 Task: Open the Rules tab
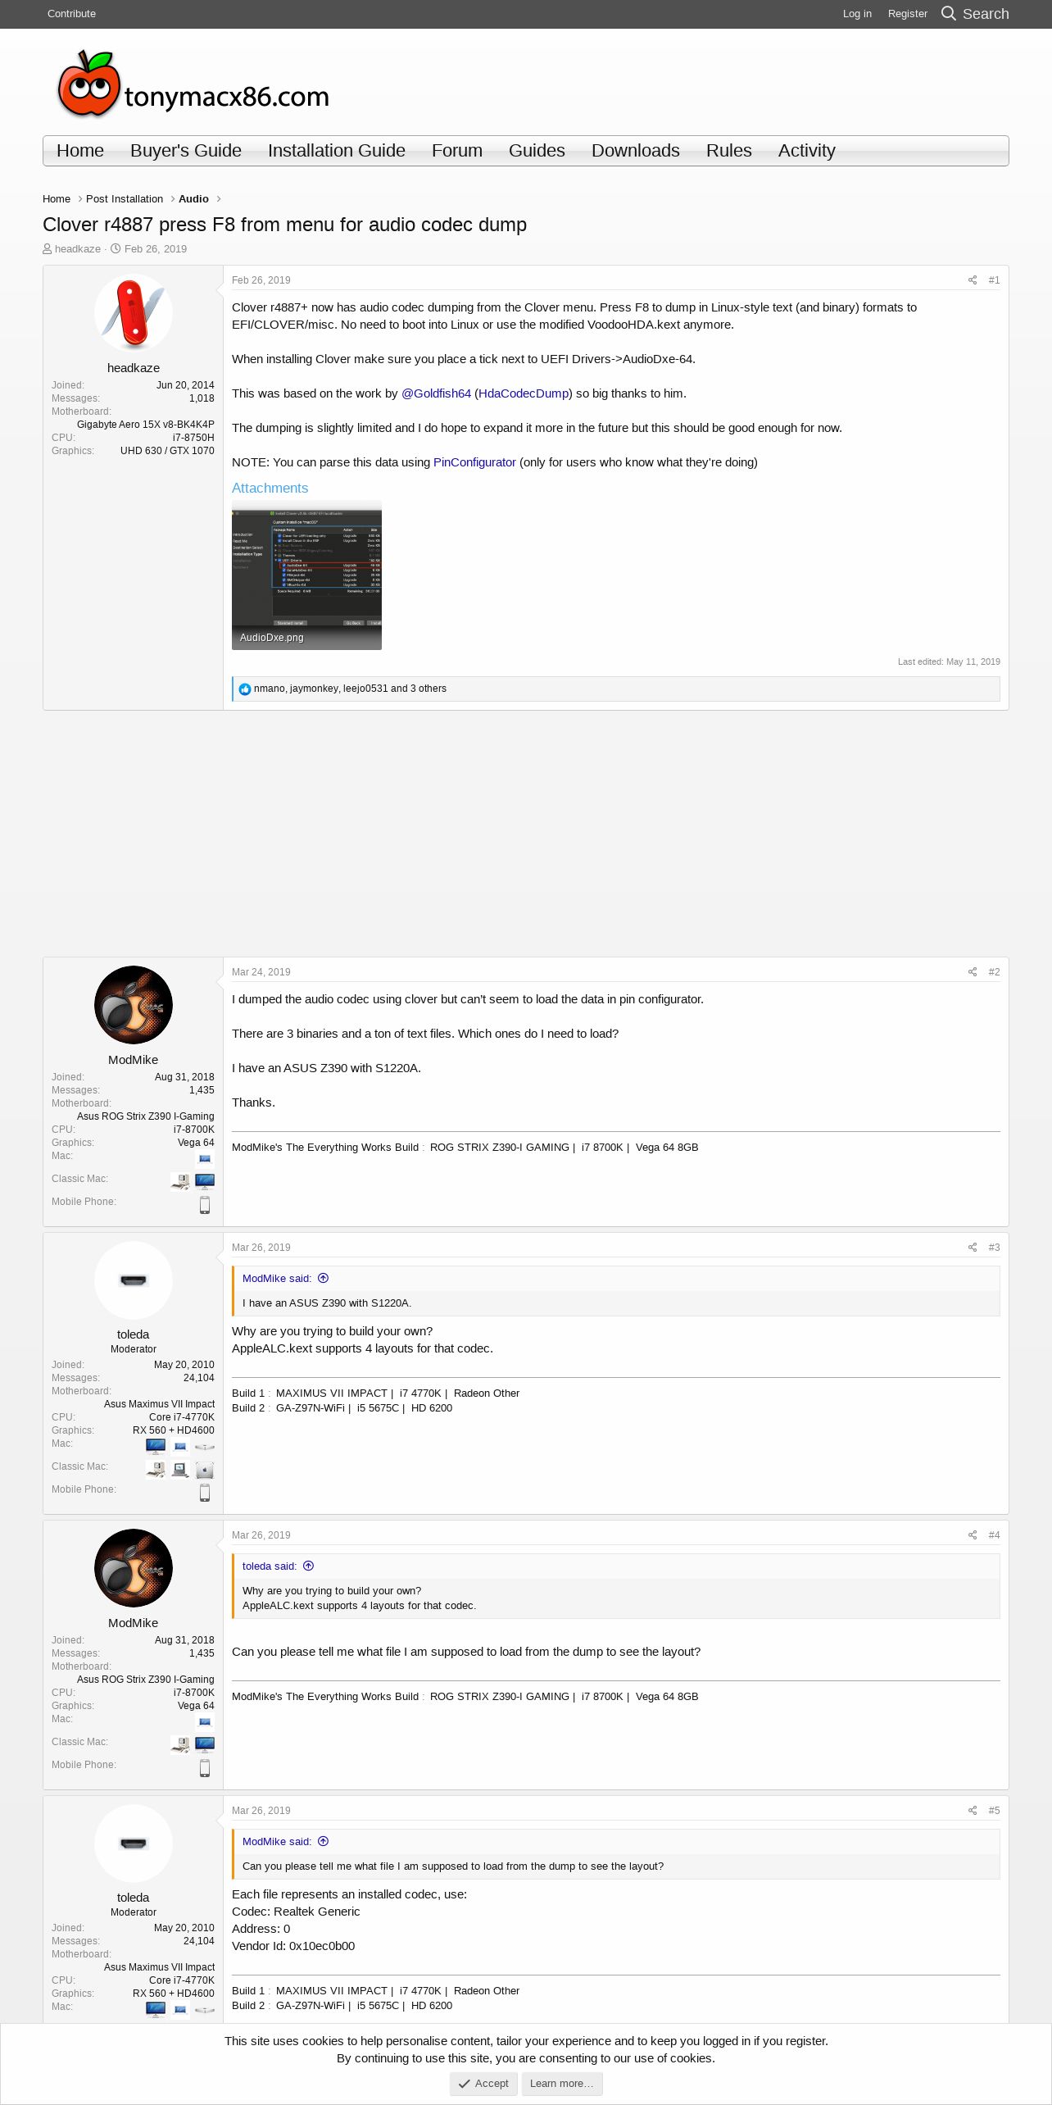[x=729, y=151]
